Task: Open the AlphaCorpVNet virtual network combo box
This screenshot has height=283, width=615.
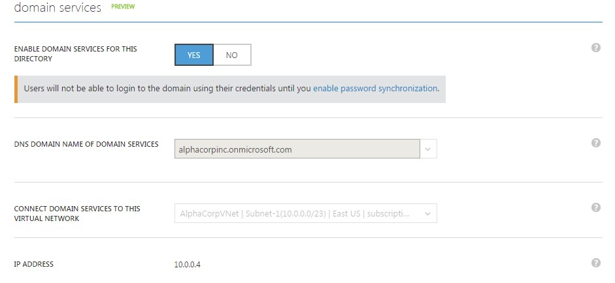Action: click(x=305, y=213)
